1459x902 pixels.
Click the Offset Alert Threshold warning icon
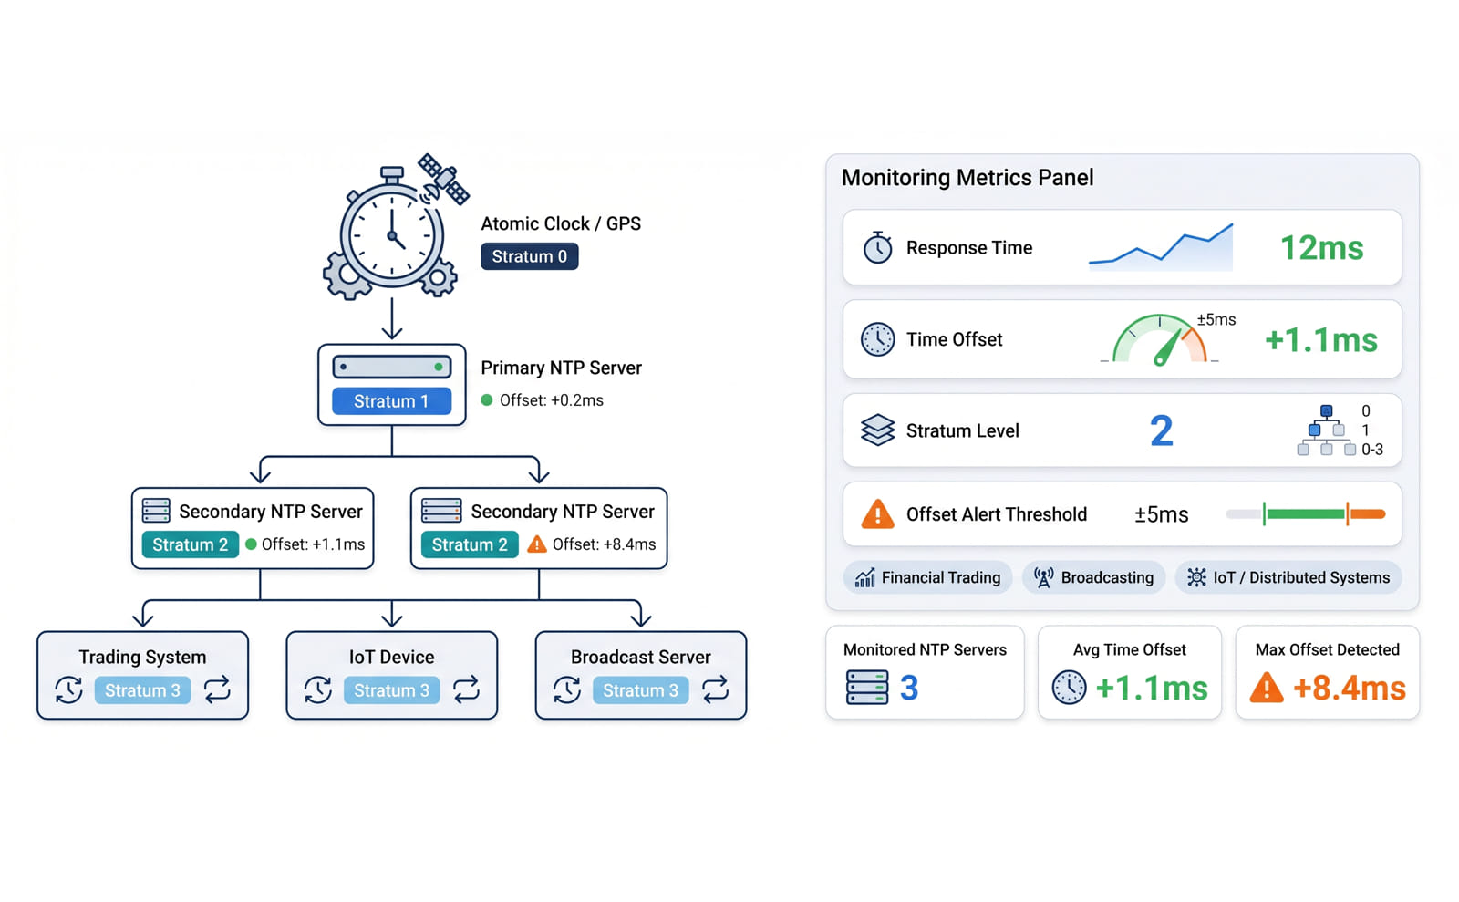[x=877, y=514]
